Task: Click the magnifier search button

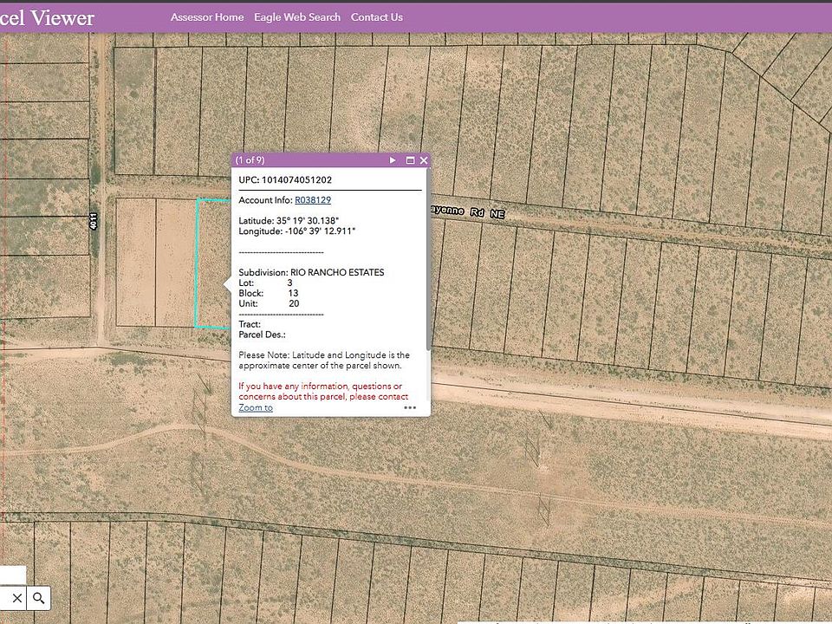Action: 38,599
